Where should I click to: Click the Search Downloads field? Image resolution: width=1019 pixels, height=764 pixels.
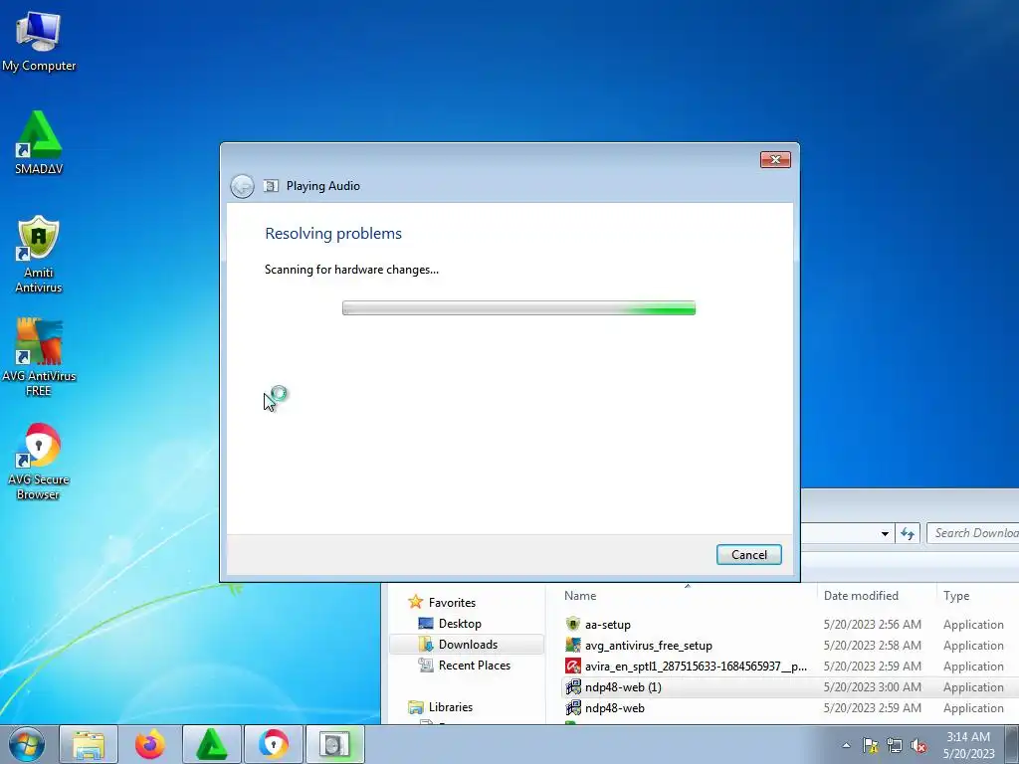click(972, 533)
